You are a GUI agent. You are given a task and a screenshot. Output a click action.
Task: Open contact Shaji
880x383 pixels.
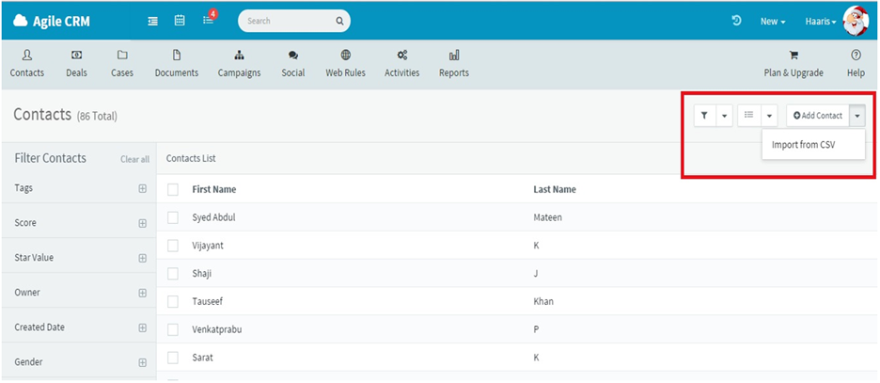point(201,274)
